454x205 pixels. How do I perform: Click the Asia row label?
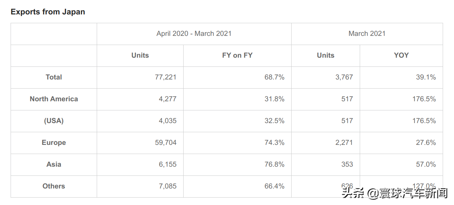point(54,165)
